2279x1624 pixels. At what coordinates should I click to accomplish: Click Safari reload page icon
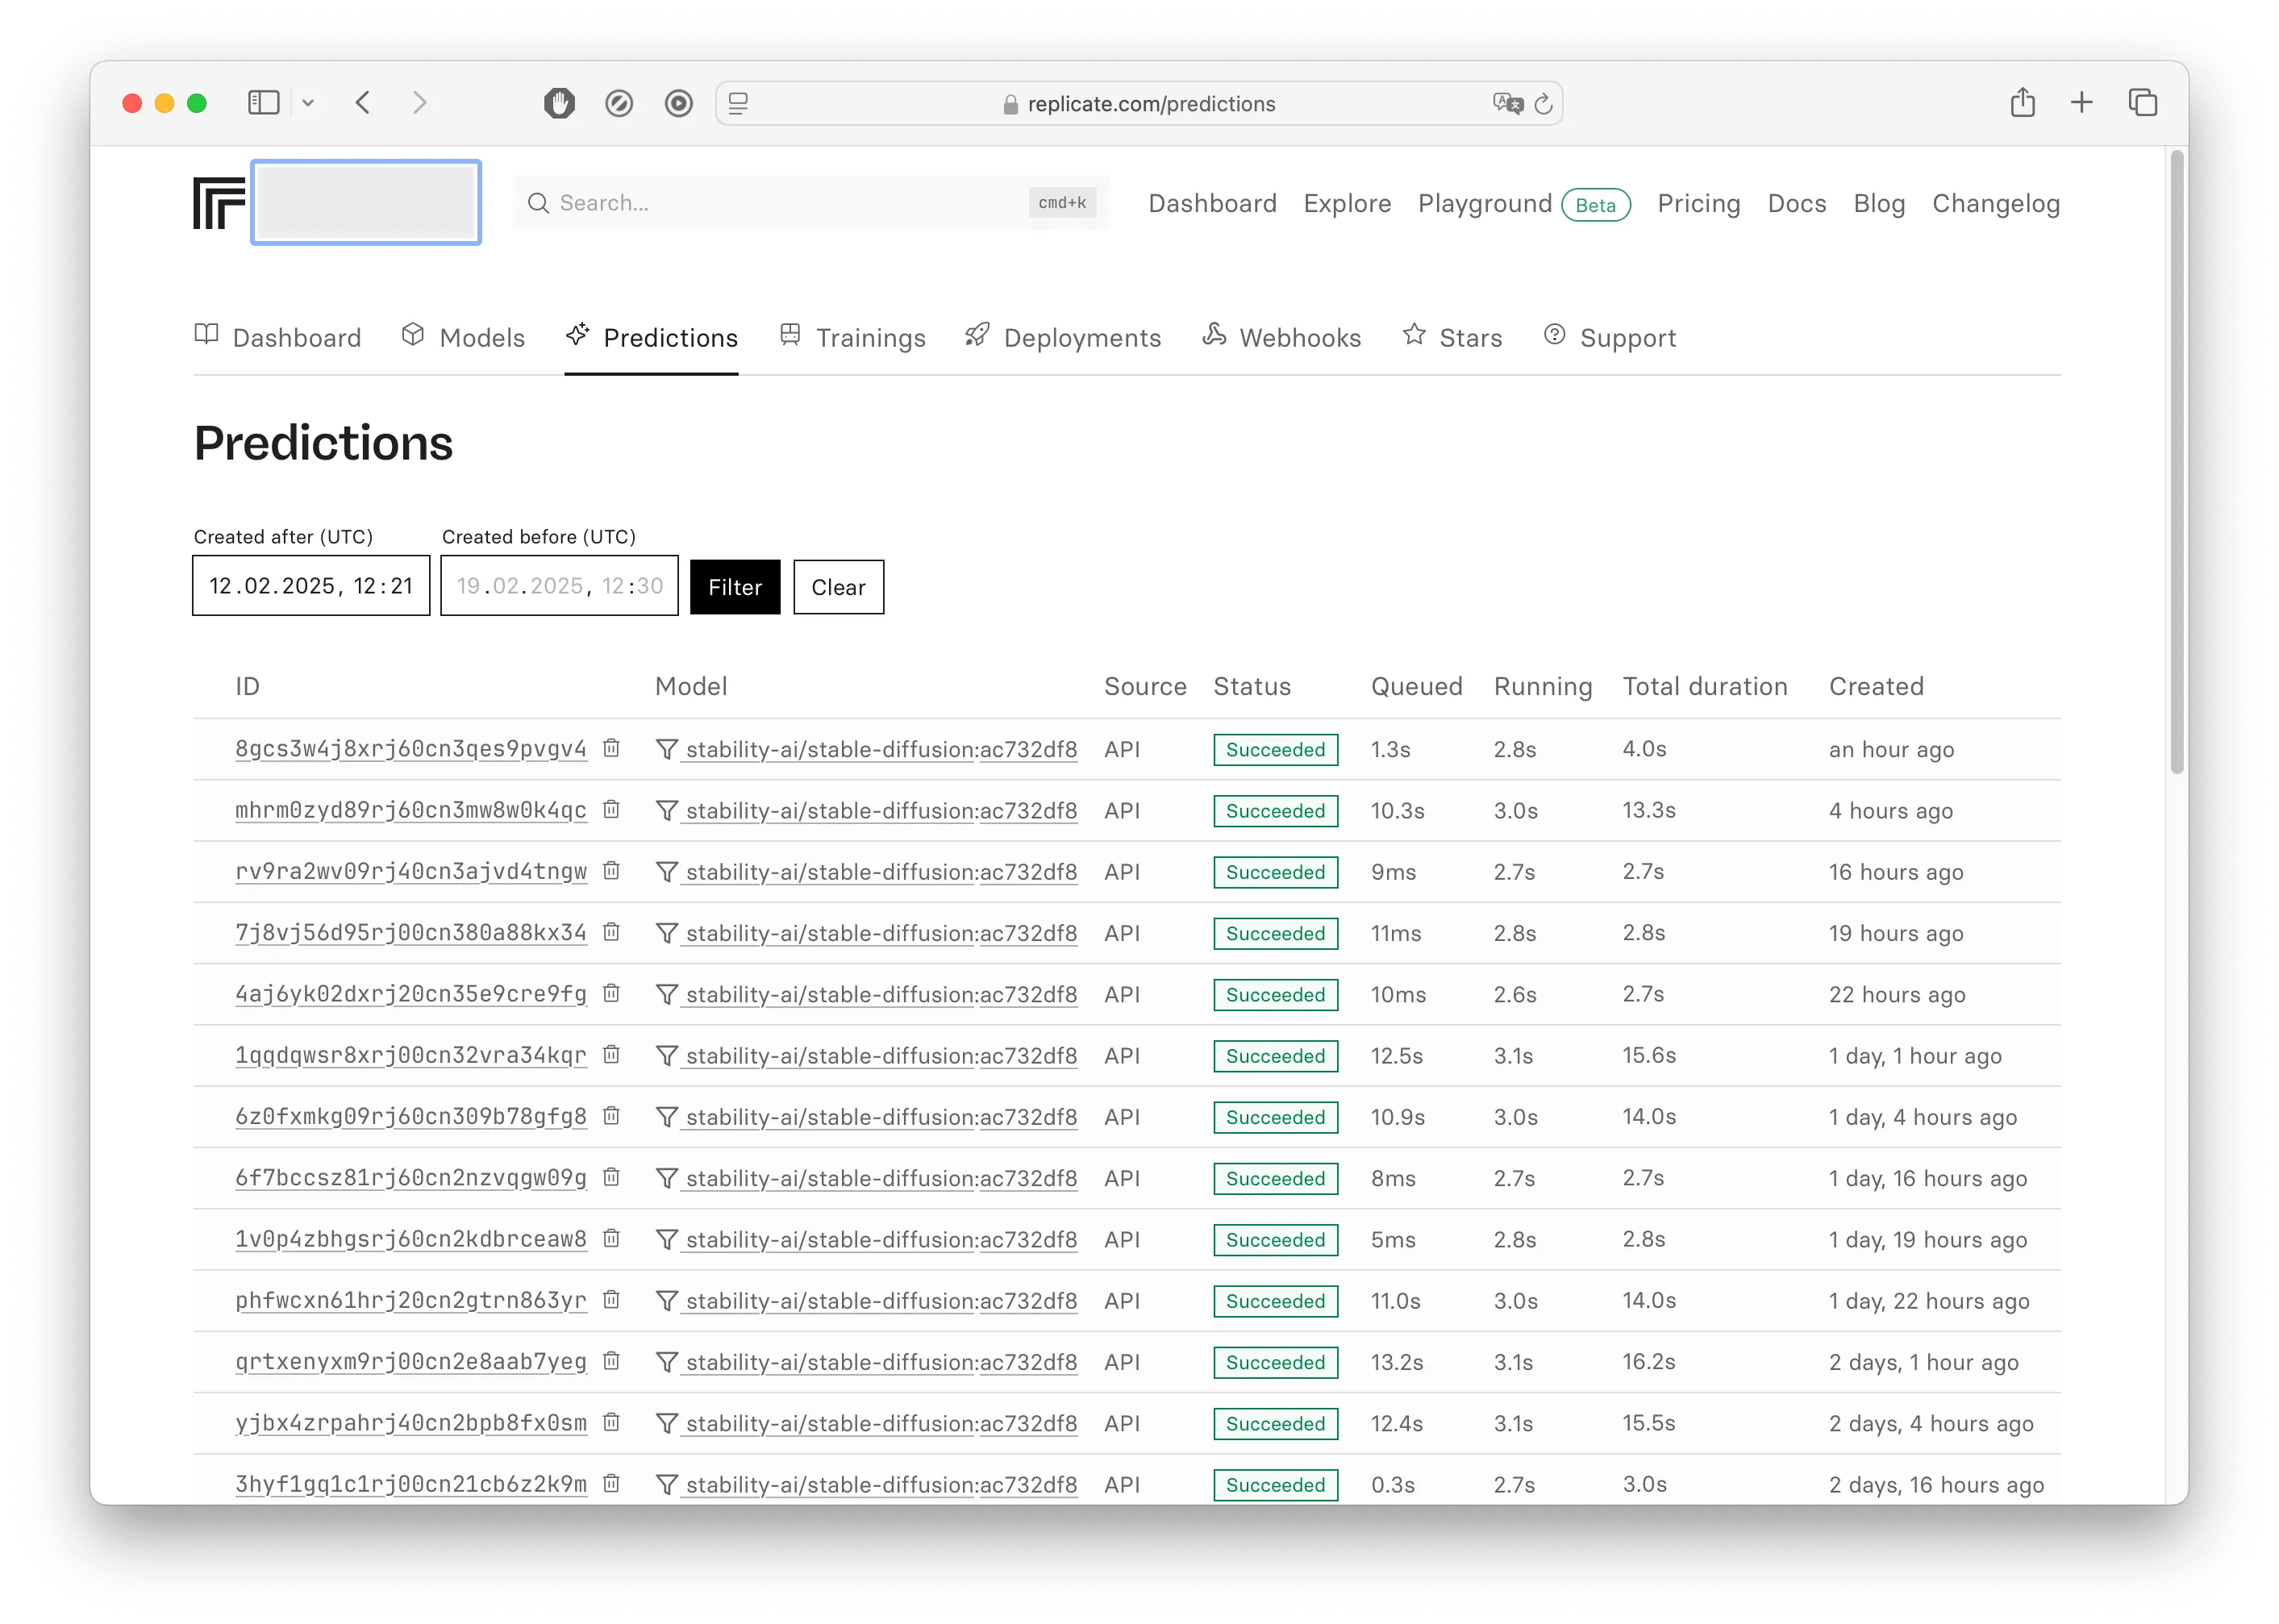[x=1543, y=104]
